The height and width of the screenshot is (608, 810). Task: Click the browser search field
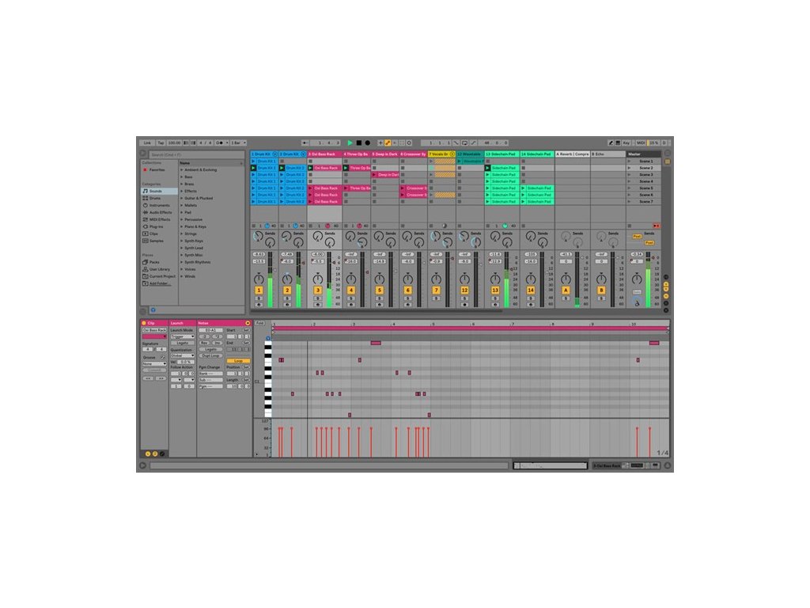(x=196, y=154)
